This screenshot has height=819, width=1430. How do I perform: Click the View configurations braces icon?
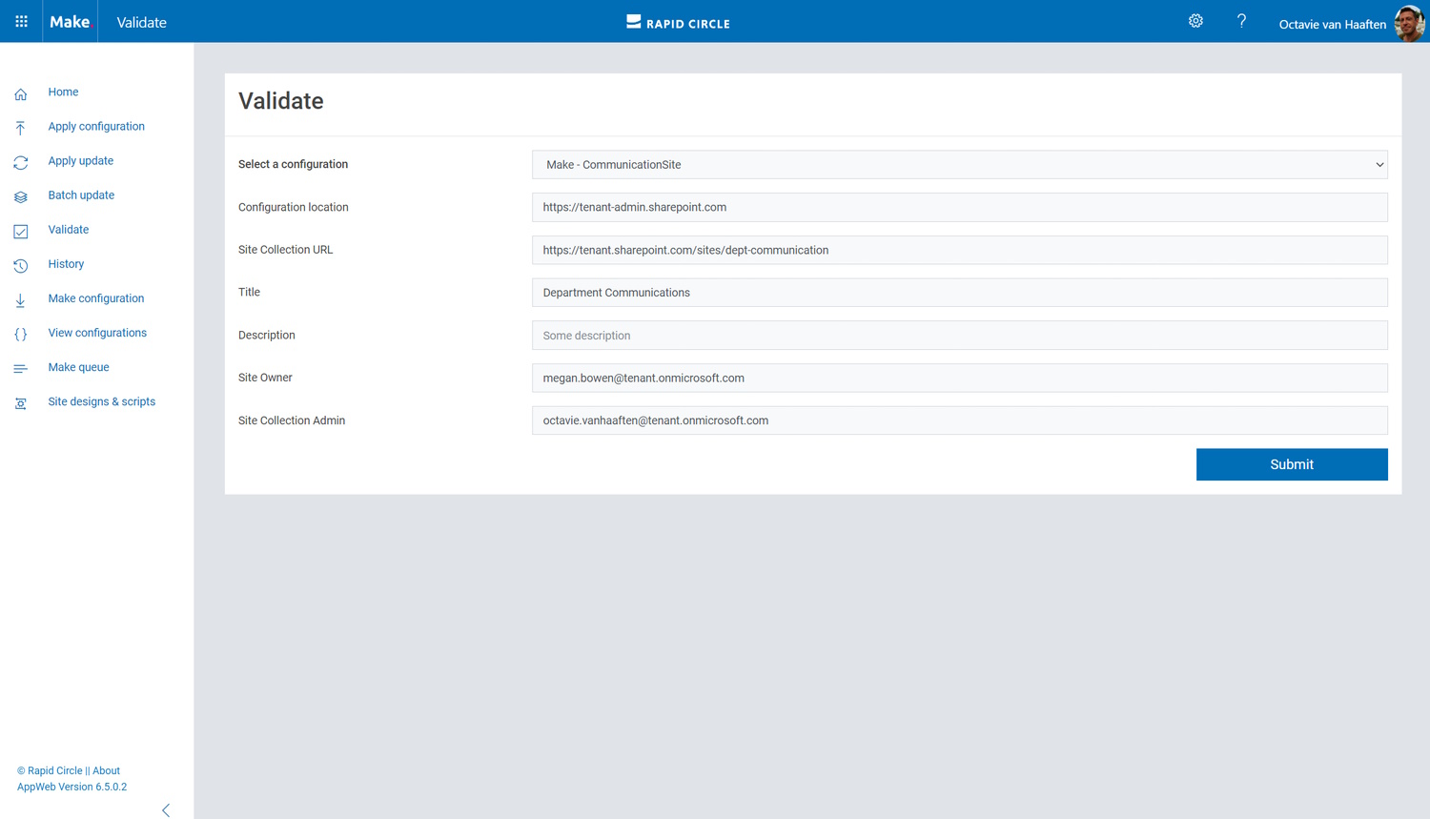[x=21, y=334]
